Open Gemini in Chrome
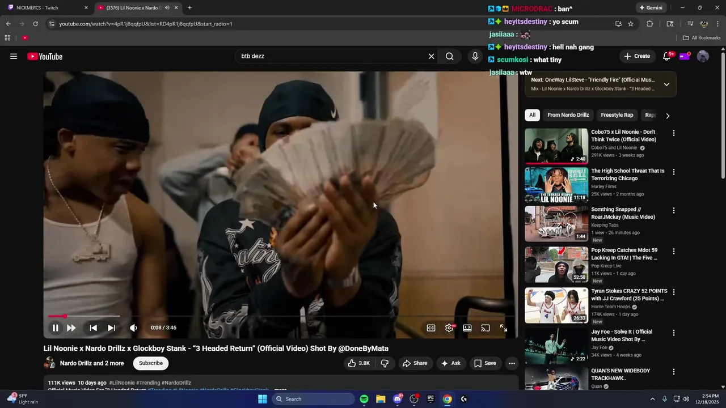This screenshot has height=408, width=726. pos(651,8)
